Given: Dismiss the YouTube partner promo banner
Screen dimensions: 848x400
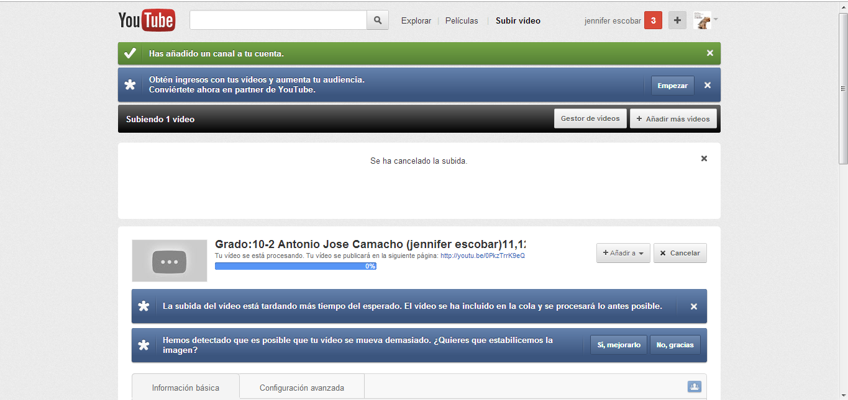Looking at the screenshot, I should pos(708,86).
